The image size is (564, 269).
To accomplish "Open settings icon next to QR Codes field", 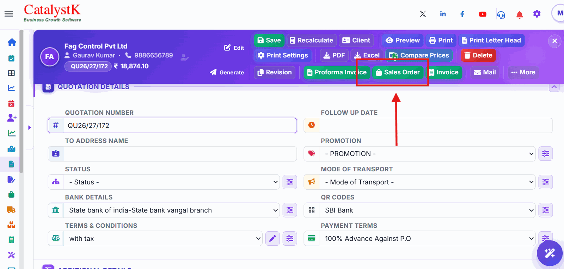I will (546, 210).
